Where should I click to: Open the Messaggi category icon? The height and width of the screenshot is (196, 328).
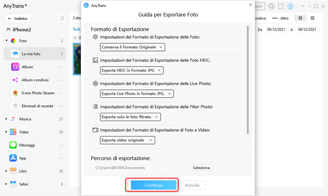point(13,145)
